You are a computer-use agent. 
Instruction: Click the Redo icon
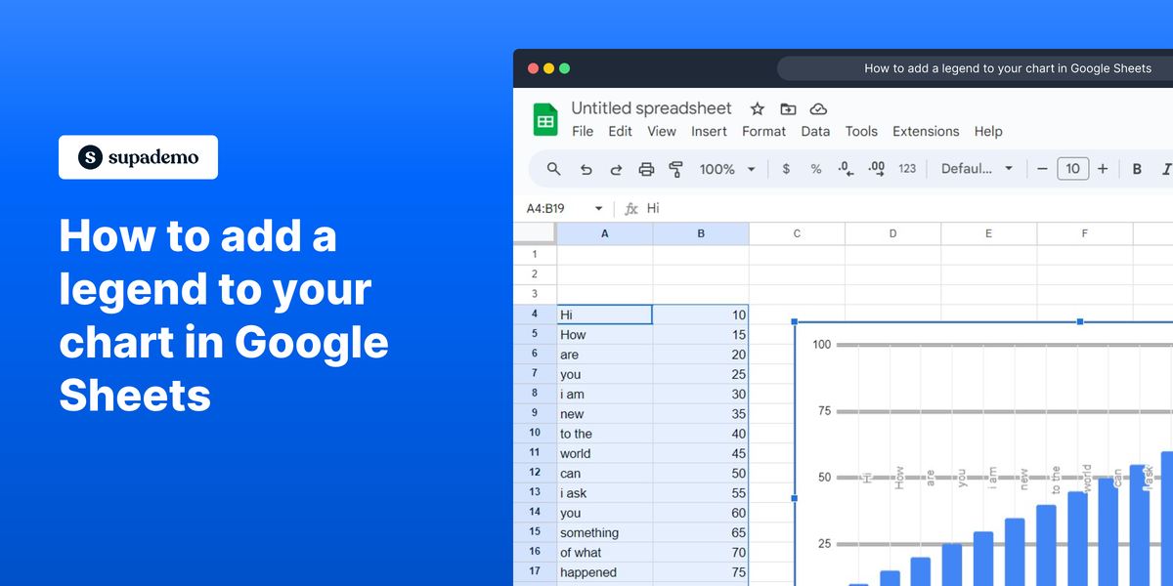click(x=616, y=168)
